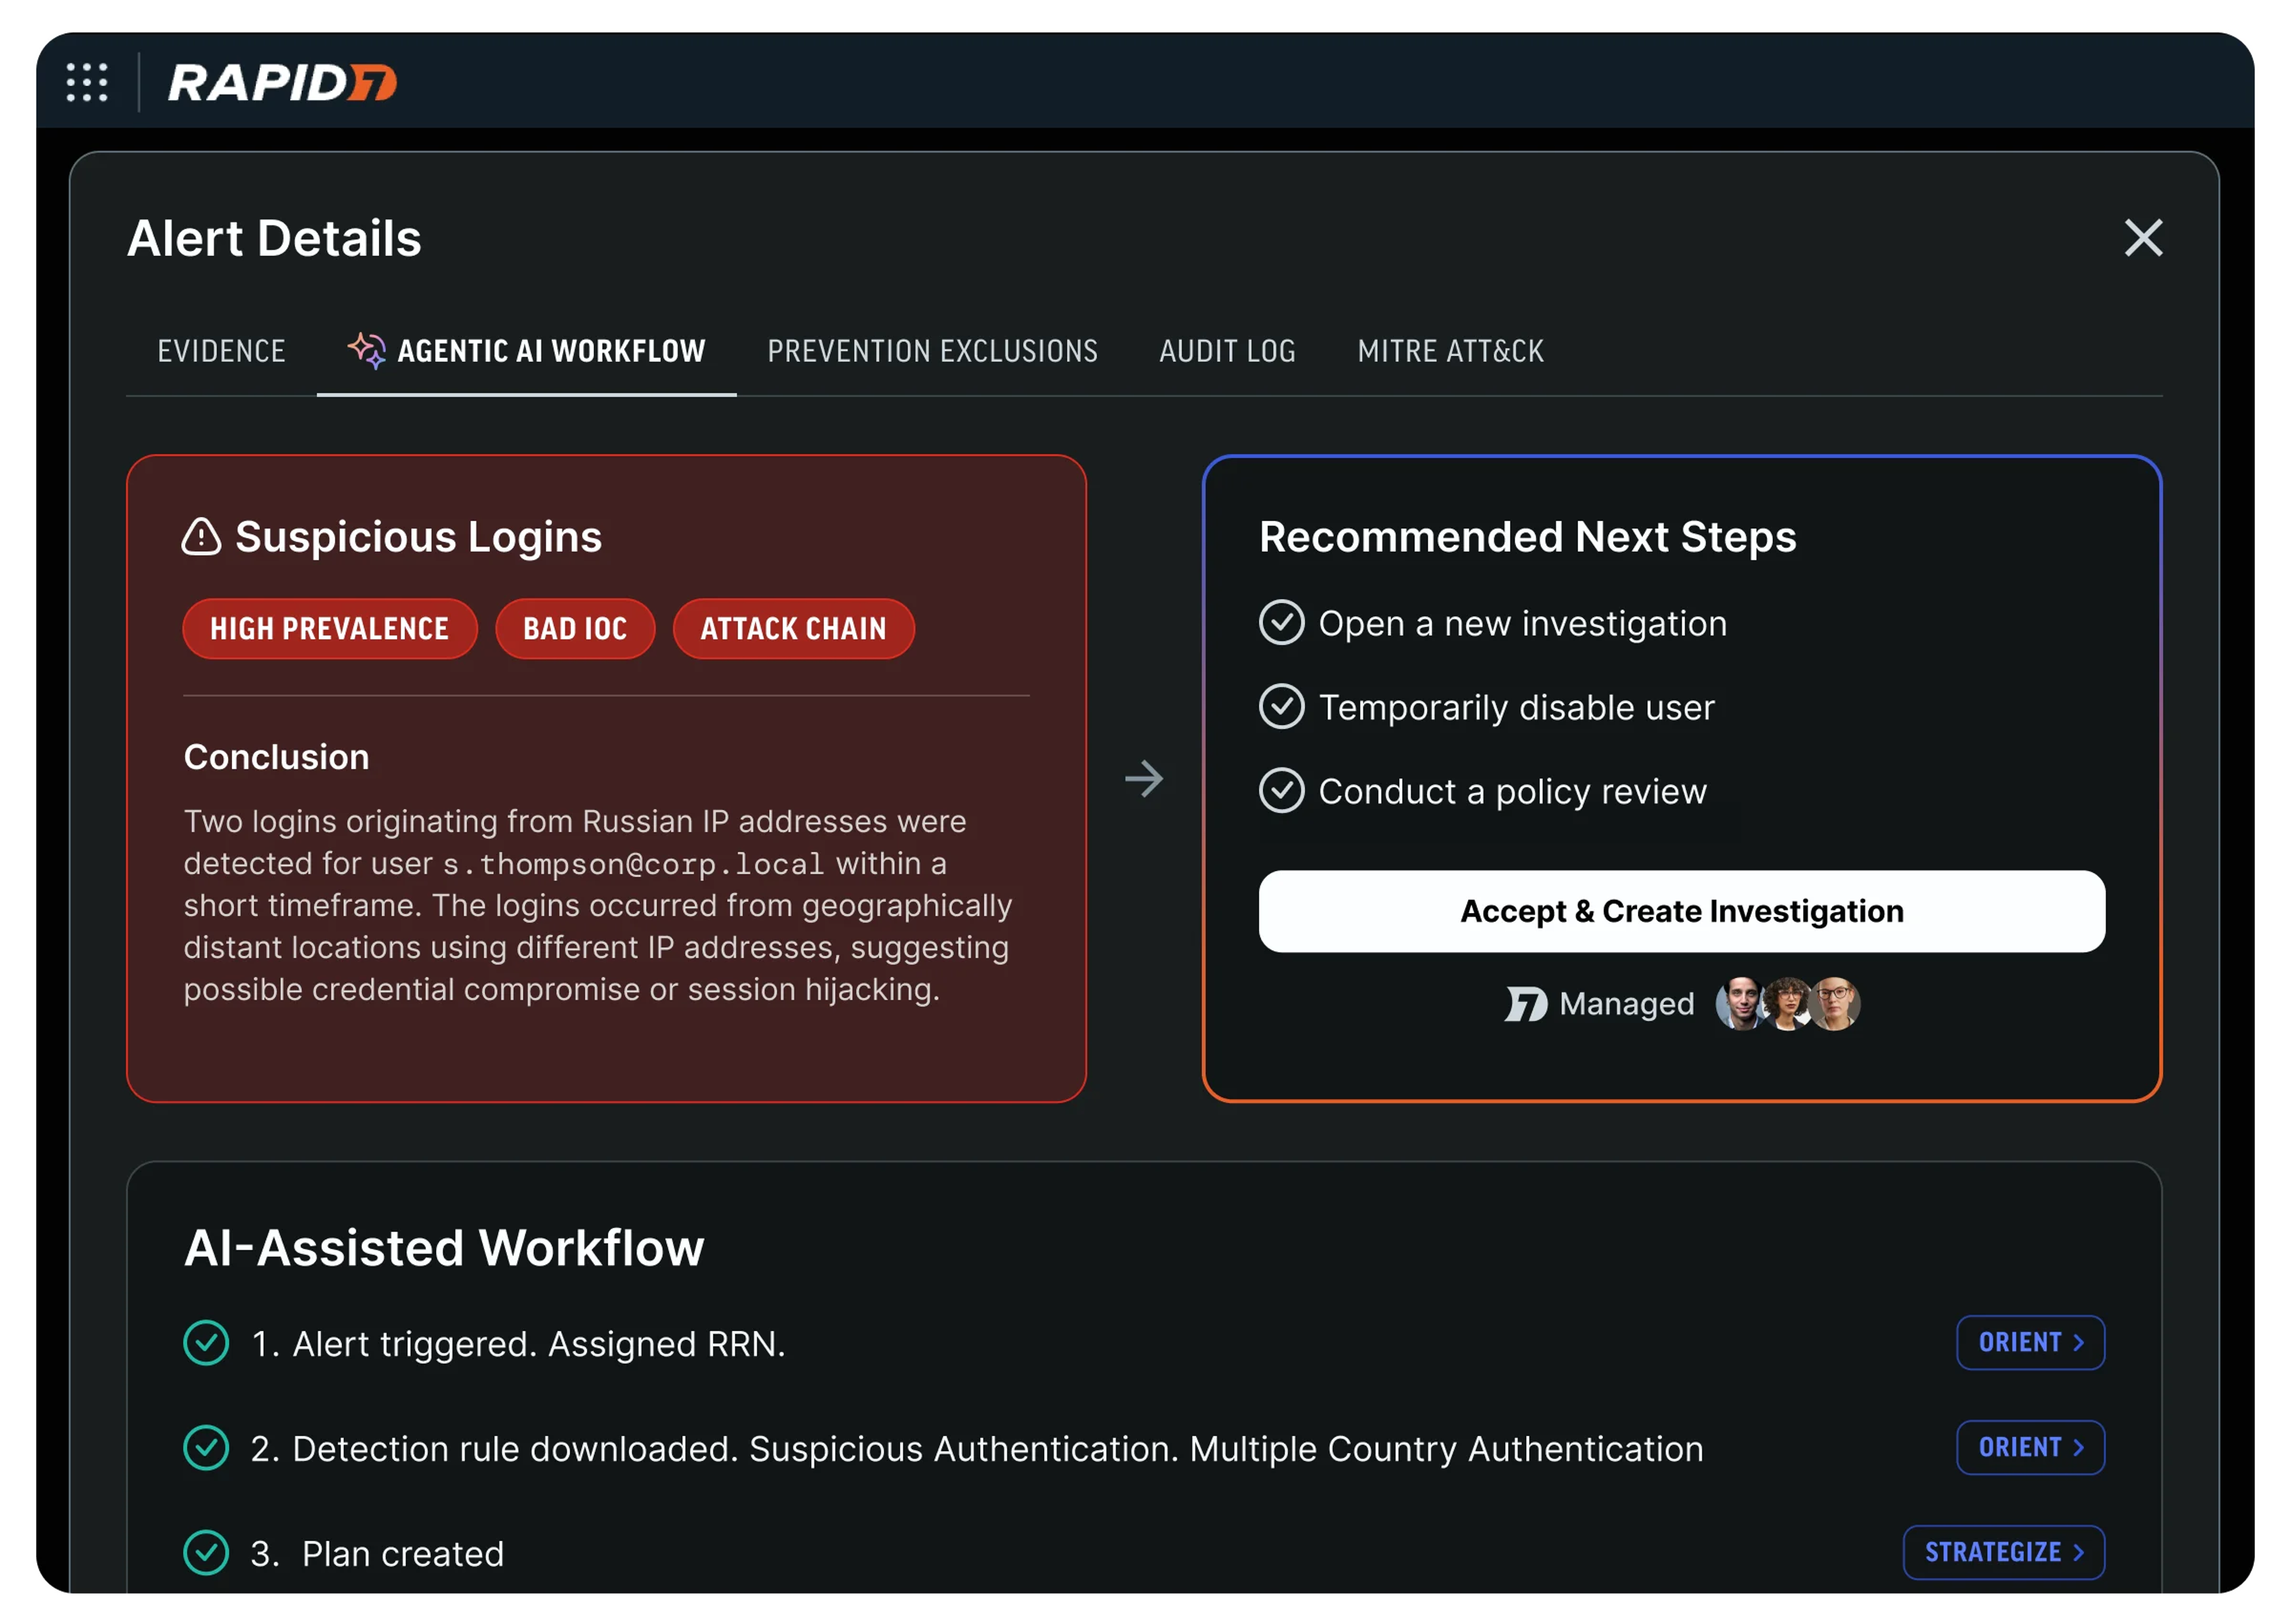Click the check icon for Detection rule downloaded step
Screen dimensions: 2291x1624
tap(206, 1448)
